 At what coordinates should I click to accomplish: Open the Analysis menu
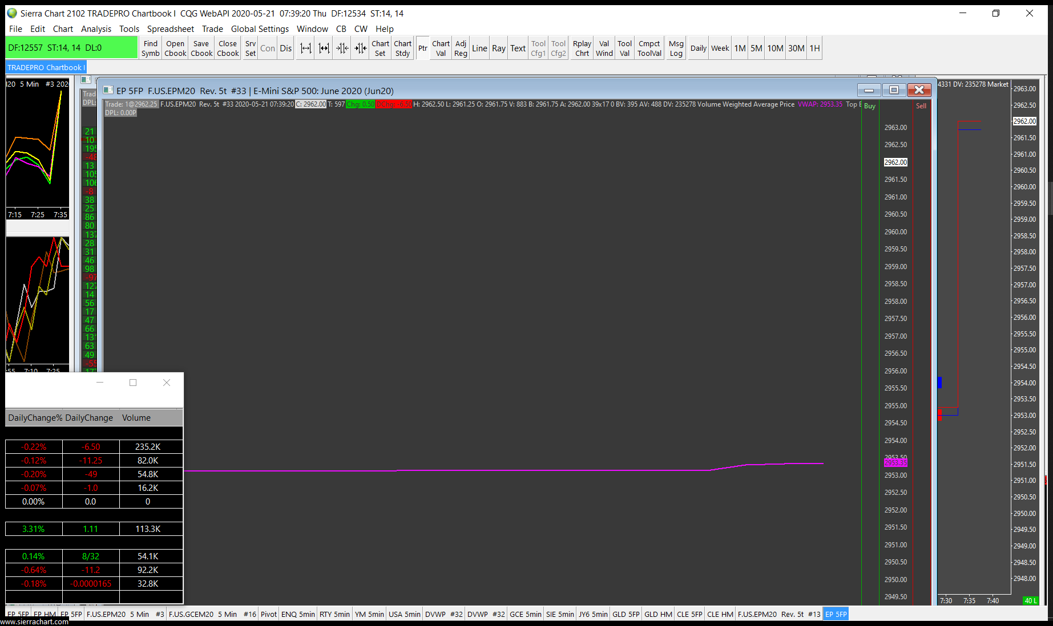96,29
